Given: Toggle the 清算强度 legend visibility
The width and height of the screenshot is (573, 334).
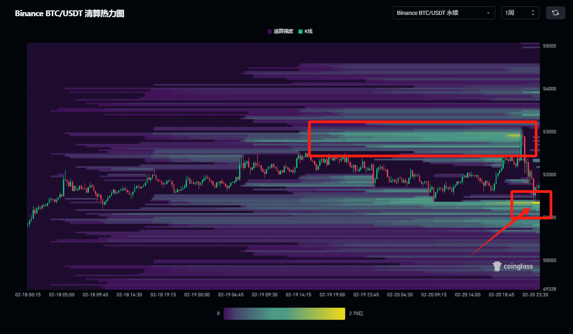Looking at the screenshot, I should [277, 31].
